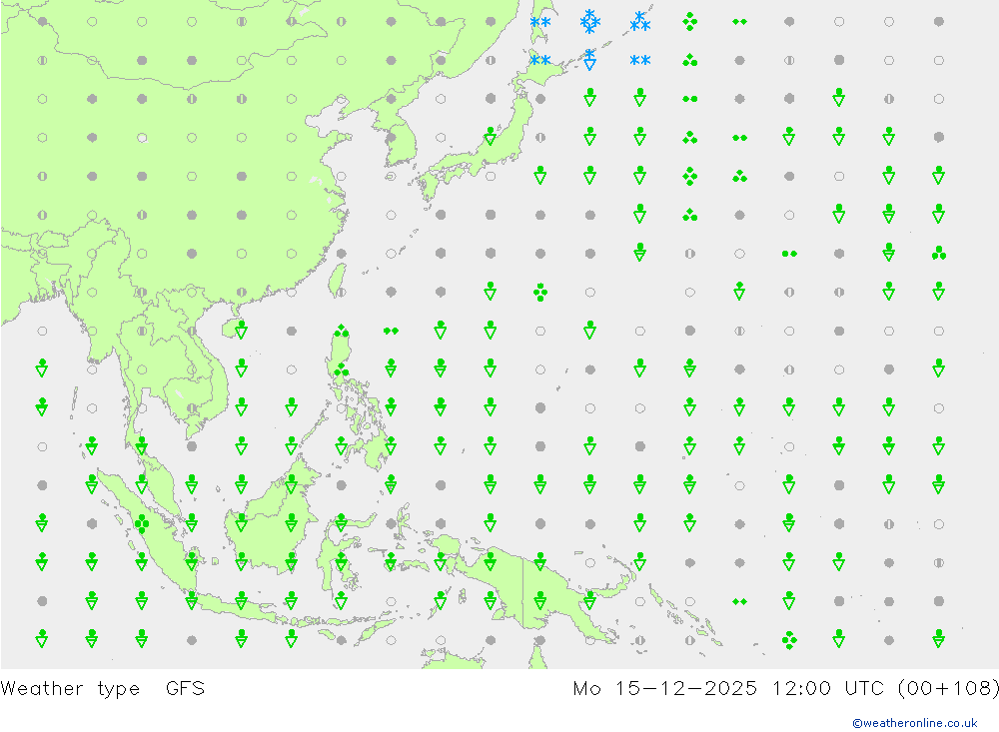The width and height of the screenshot is (999, 732).
Task: Click the 'Mo 15-12-2025 12:00 UTC (00+108)' timestamp
Action: [x=785, y=689]
